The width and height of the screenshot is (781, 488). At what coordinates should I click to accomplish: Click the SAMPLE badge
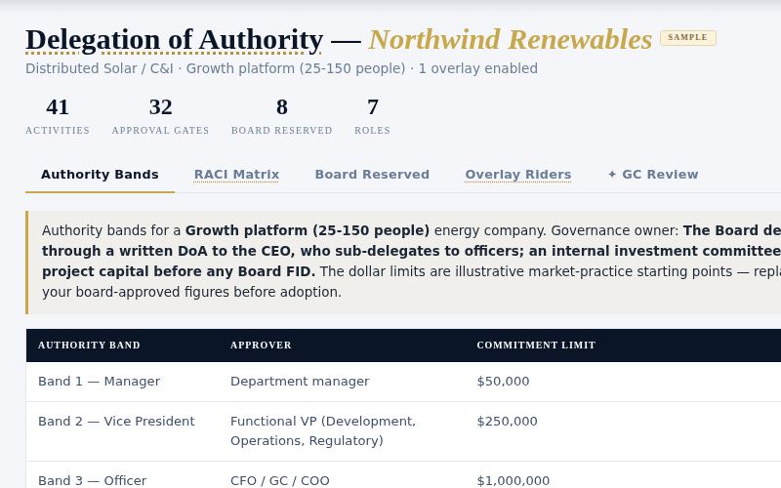[688, 38]
